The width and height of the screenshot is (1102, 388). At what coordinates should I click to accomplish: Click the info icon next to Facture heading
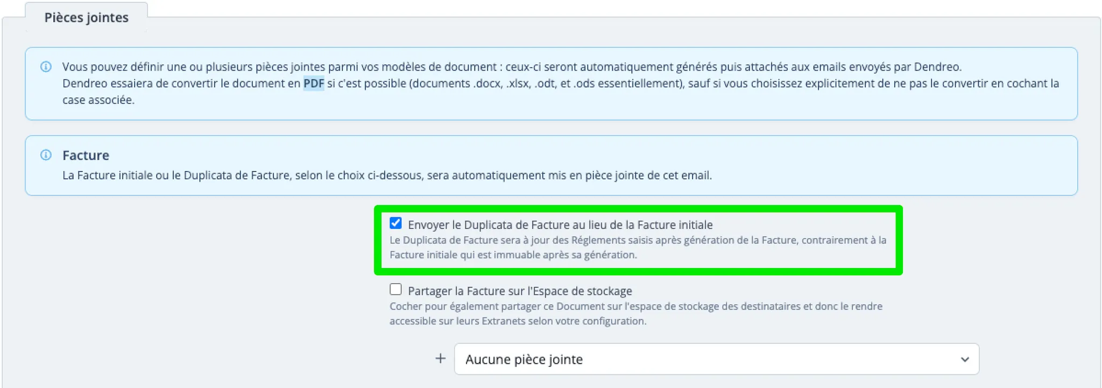tap(46, 155)
